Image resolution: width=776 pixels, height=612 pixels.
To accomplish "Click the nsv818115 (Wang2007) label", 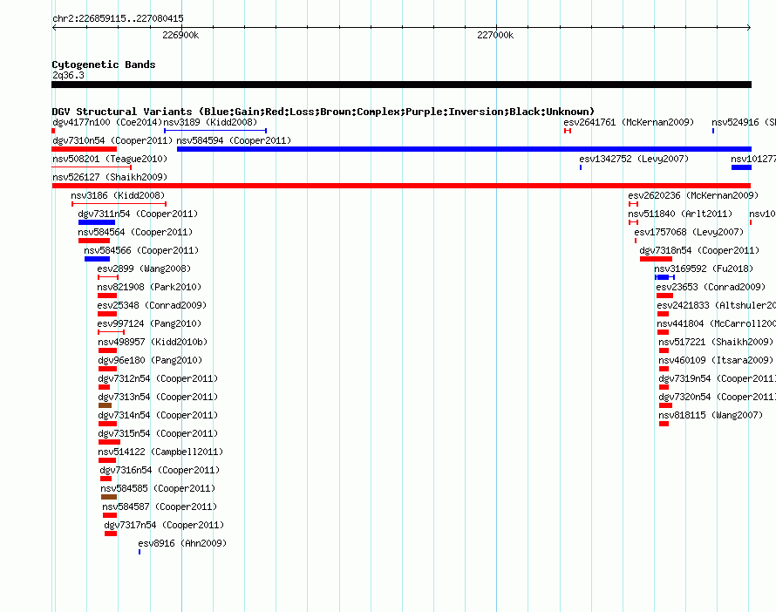I will [x=711, y=415].
